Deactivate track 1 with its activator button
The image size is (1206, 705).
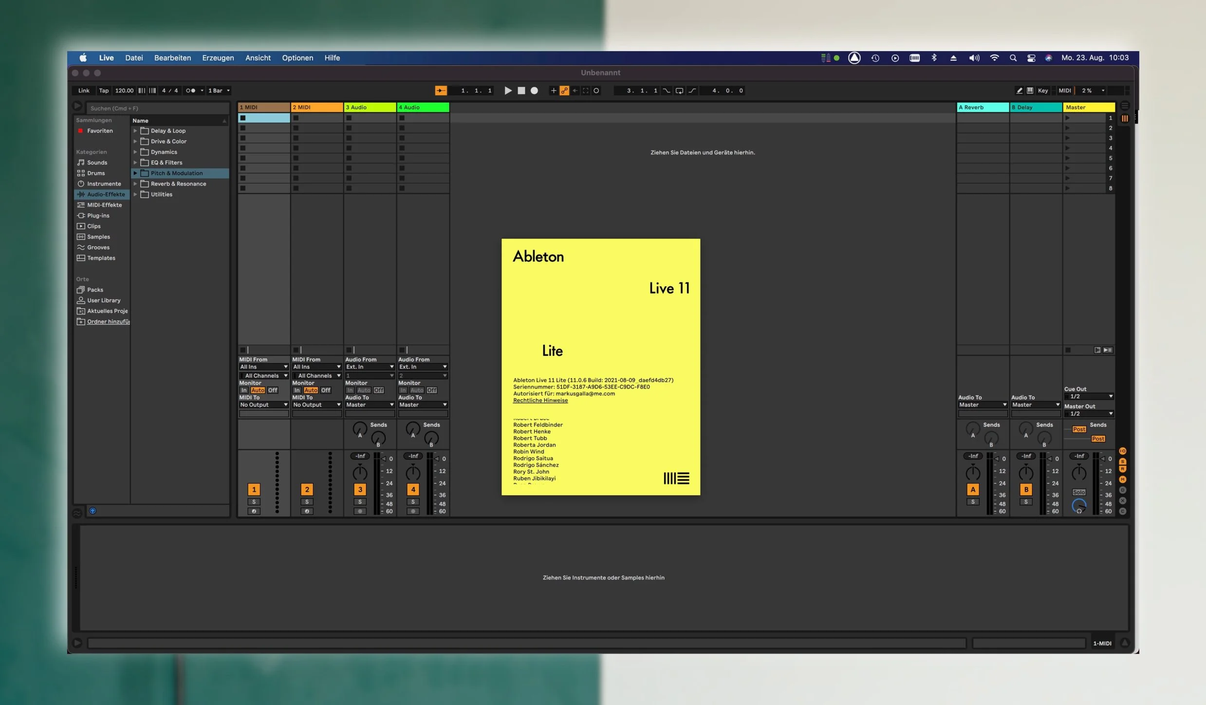coord(254,489)
